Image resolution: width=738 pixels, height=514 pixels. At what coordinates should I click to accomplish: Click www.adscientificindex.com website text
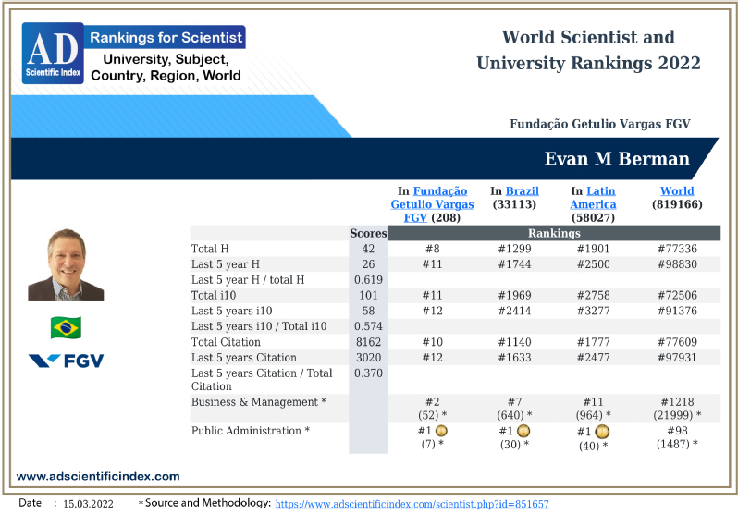(98, 476)
